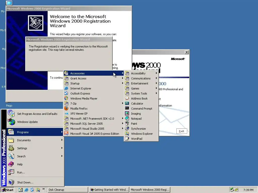This screenshot has height=193, width=258.
Task: Expand the Quick Launch overflow chevron
Action: point(43,189)
